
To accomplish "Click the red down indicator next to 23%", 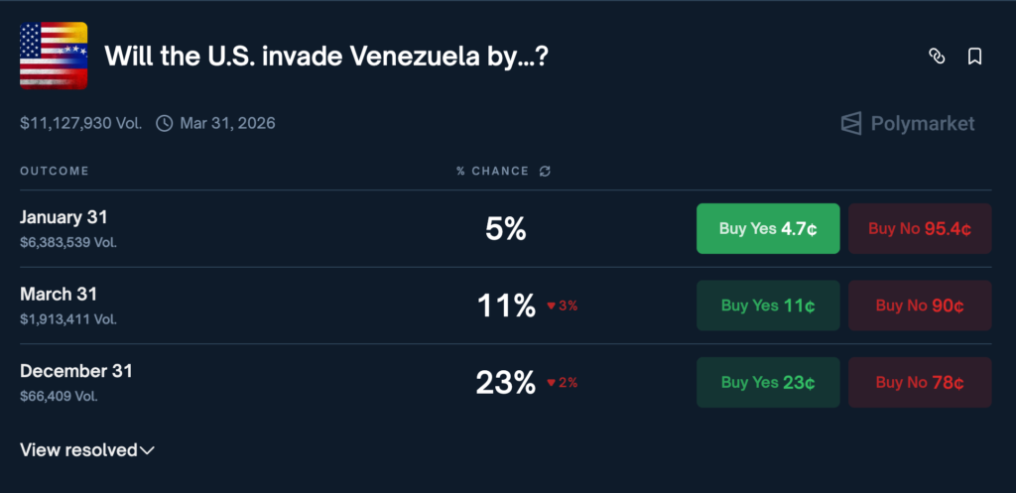I will click(562, 382).
